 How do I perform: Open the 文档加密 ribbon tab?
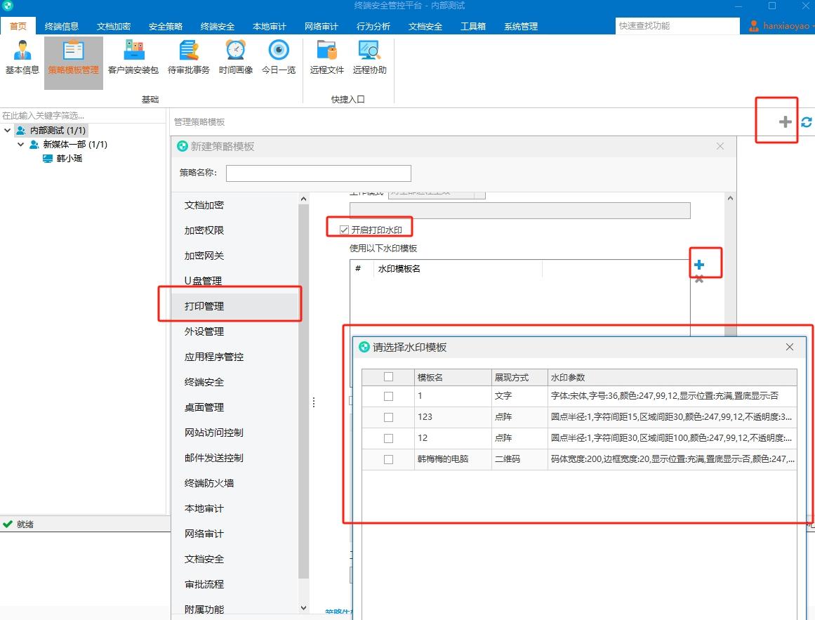click(x=113, y=26)
